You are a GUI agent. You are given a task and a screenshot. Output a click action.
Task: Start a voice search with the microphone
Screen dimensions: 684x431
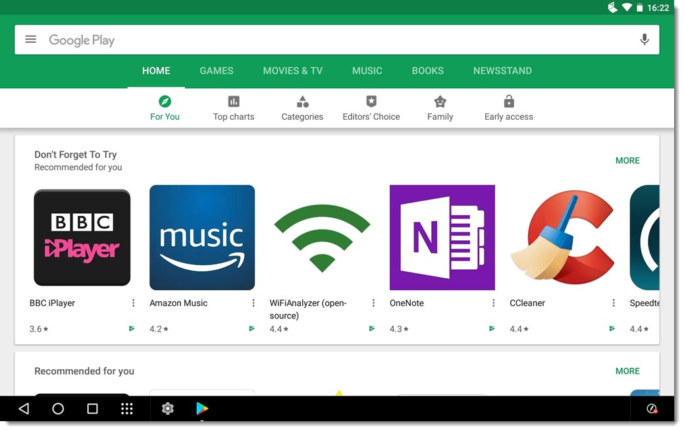(645, 39)
